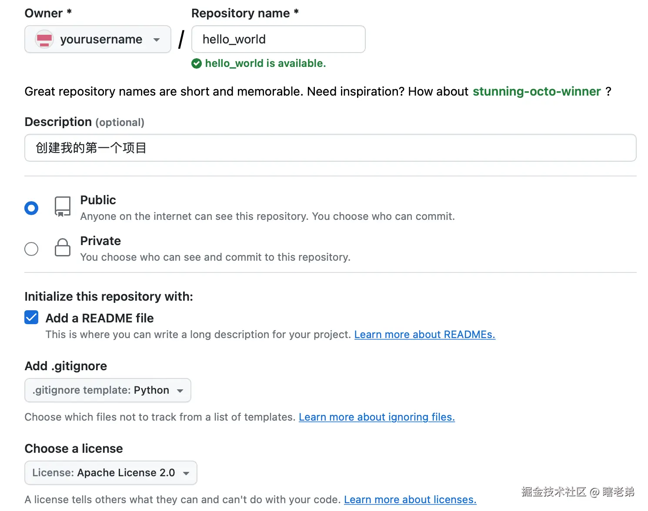Viewport: 648px width, 511px height.
Task: Click the Public repository book icon
Action: click(63, 206)
